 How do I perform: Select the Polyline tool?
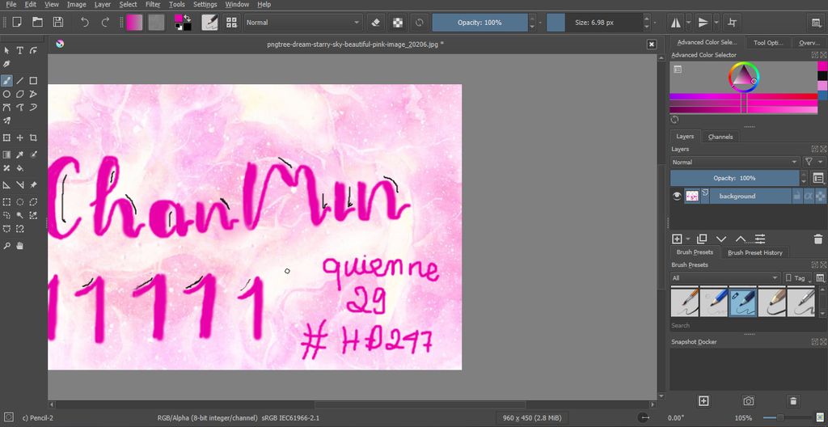point(33,94)
